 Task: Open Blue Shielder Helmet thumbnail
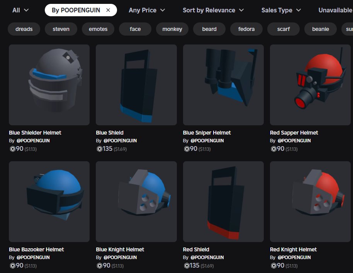pos(49,85)
